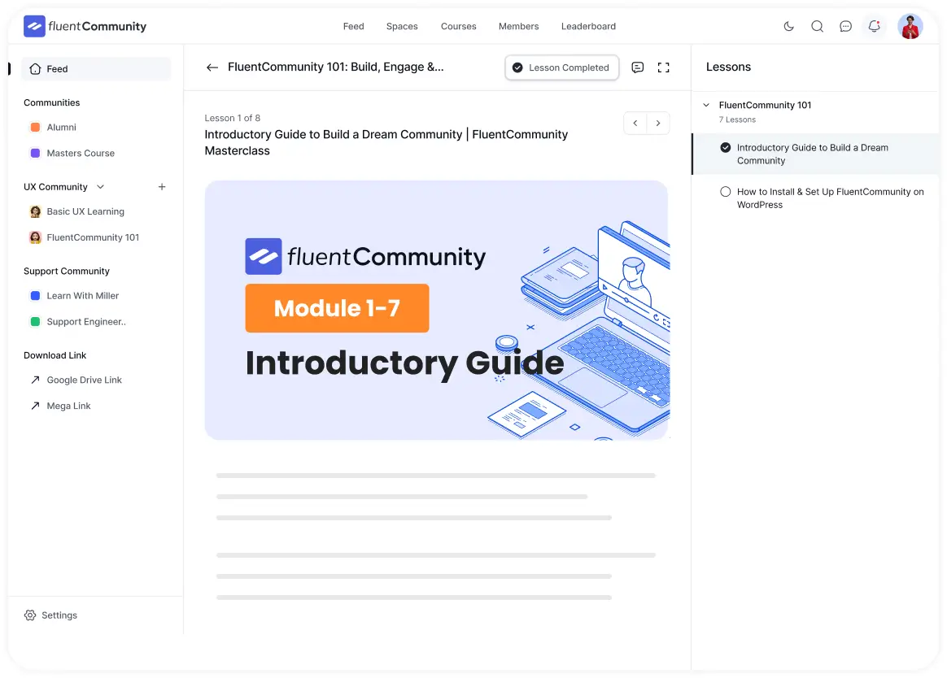Select 'How to Install & Set Up' lesson
Screen dimensions: 947x678
pos(830,198)
